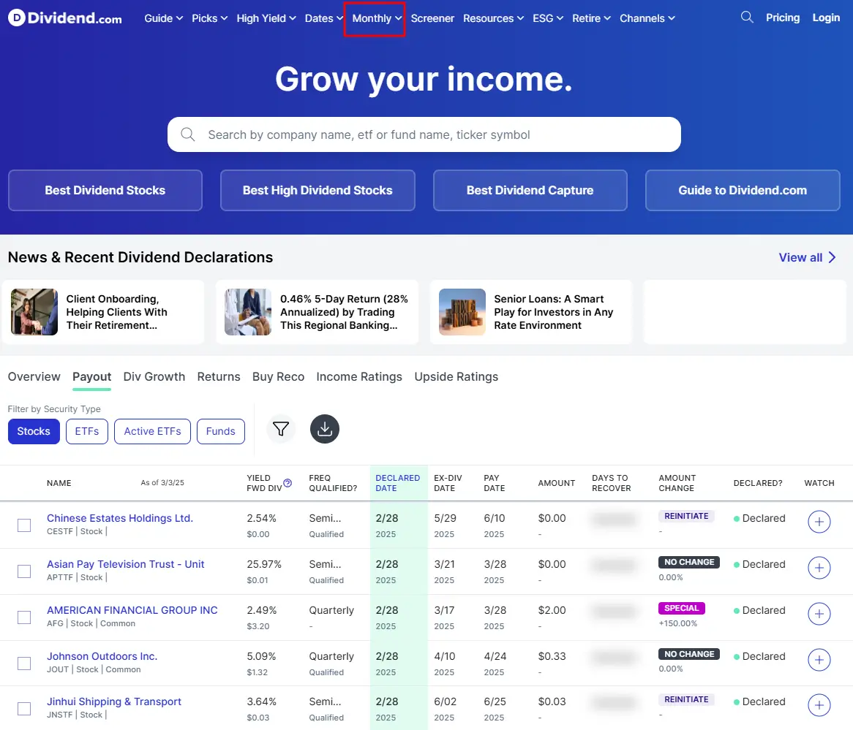
Task: Filter by Active ETFs security type
Action: pos(152,431)
